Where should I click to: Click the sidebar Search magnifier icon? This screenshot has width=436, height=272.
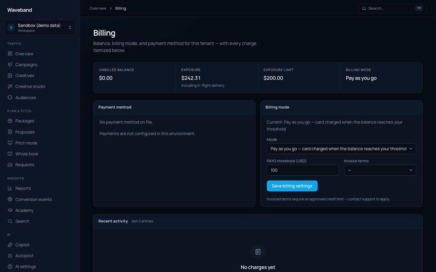10,221
